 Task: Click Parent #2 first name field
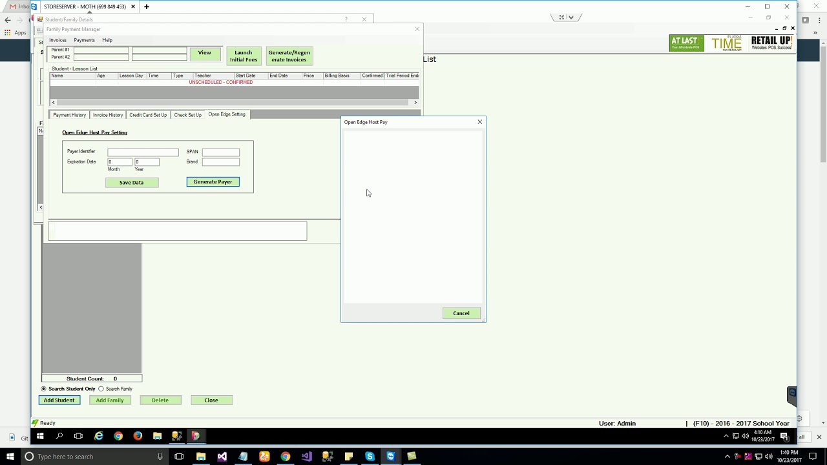101,57
